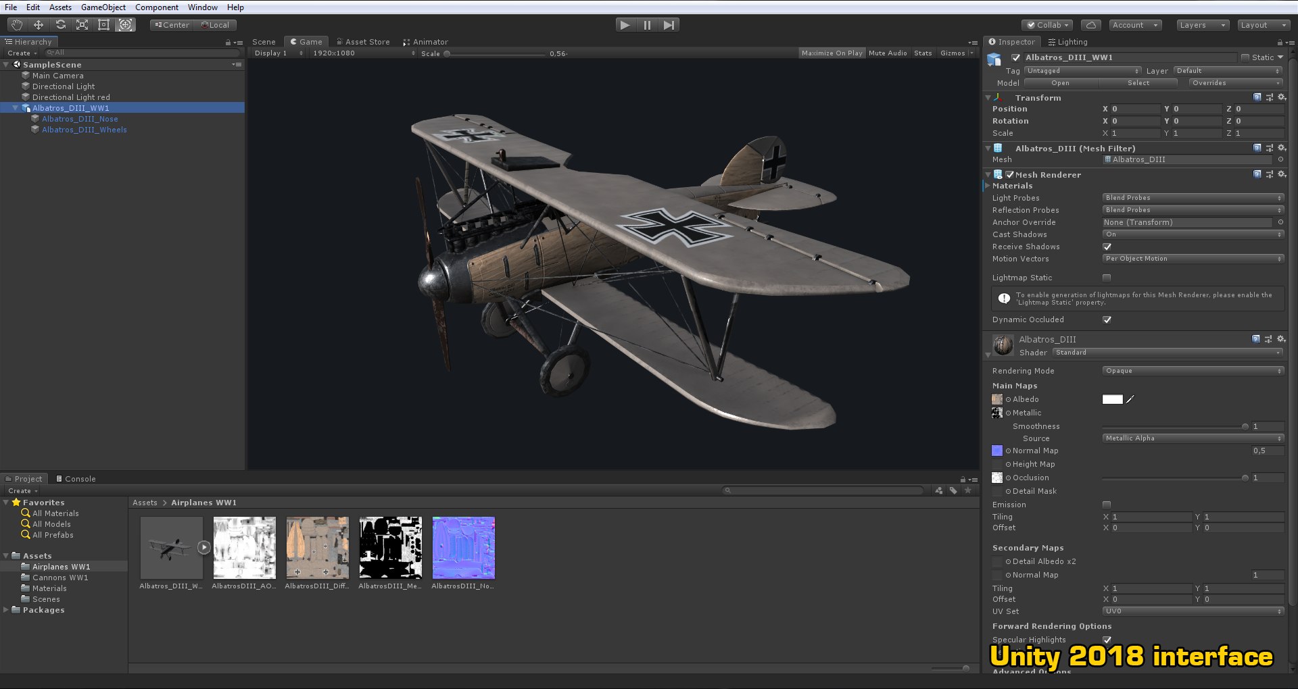This screenshot has height=689, width=1298.
Task: Click the Stats button
Action: coord(923,53)
